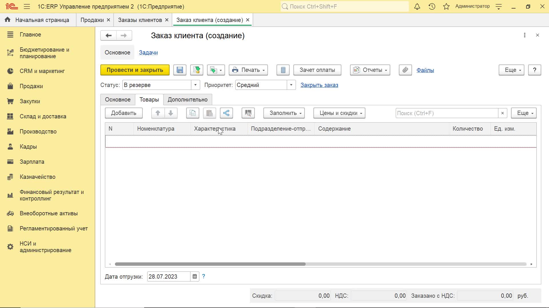
Task: Move the row up with the up arrow
Action: pyautogui.click(x=158, y=113)
